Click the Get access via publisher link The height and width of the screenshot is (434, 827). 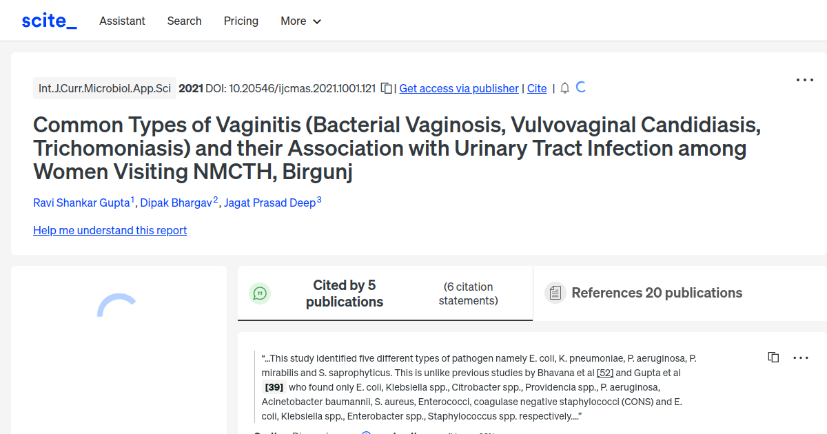point(458,88)
